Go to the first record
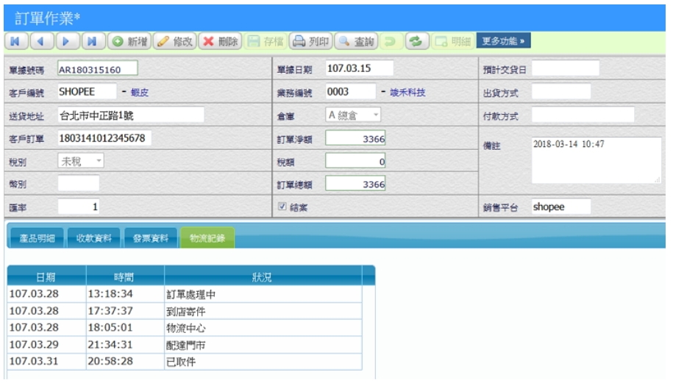Viewport: 673px width, 383px height. click(16, 42)
